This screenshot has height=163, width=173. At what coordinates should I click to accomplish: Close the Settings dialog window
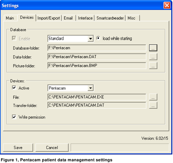click(x=167, y=5)
